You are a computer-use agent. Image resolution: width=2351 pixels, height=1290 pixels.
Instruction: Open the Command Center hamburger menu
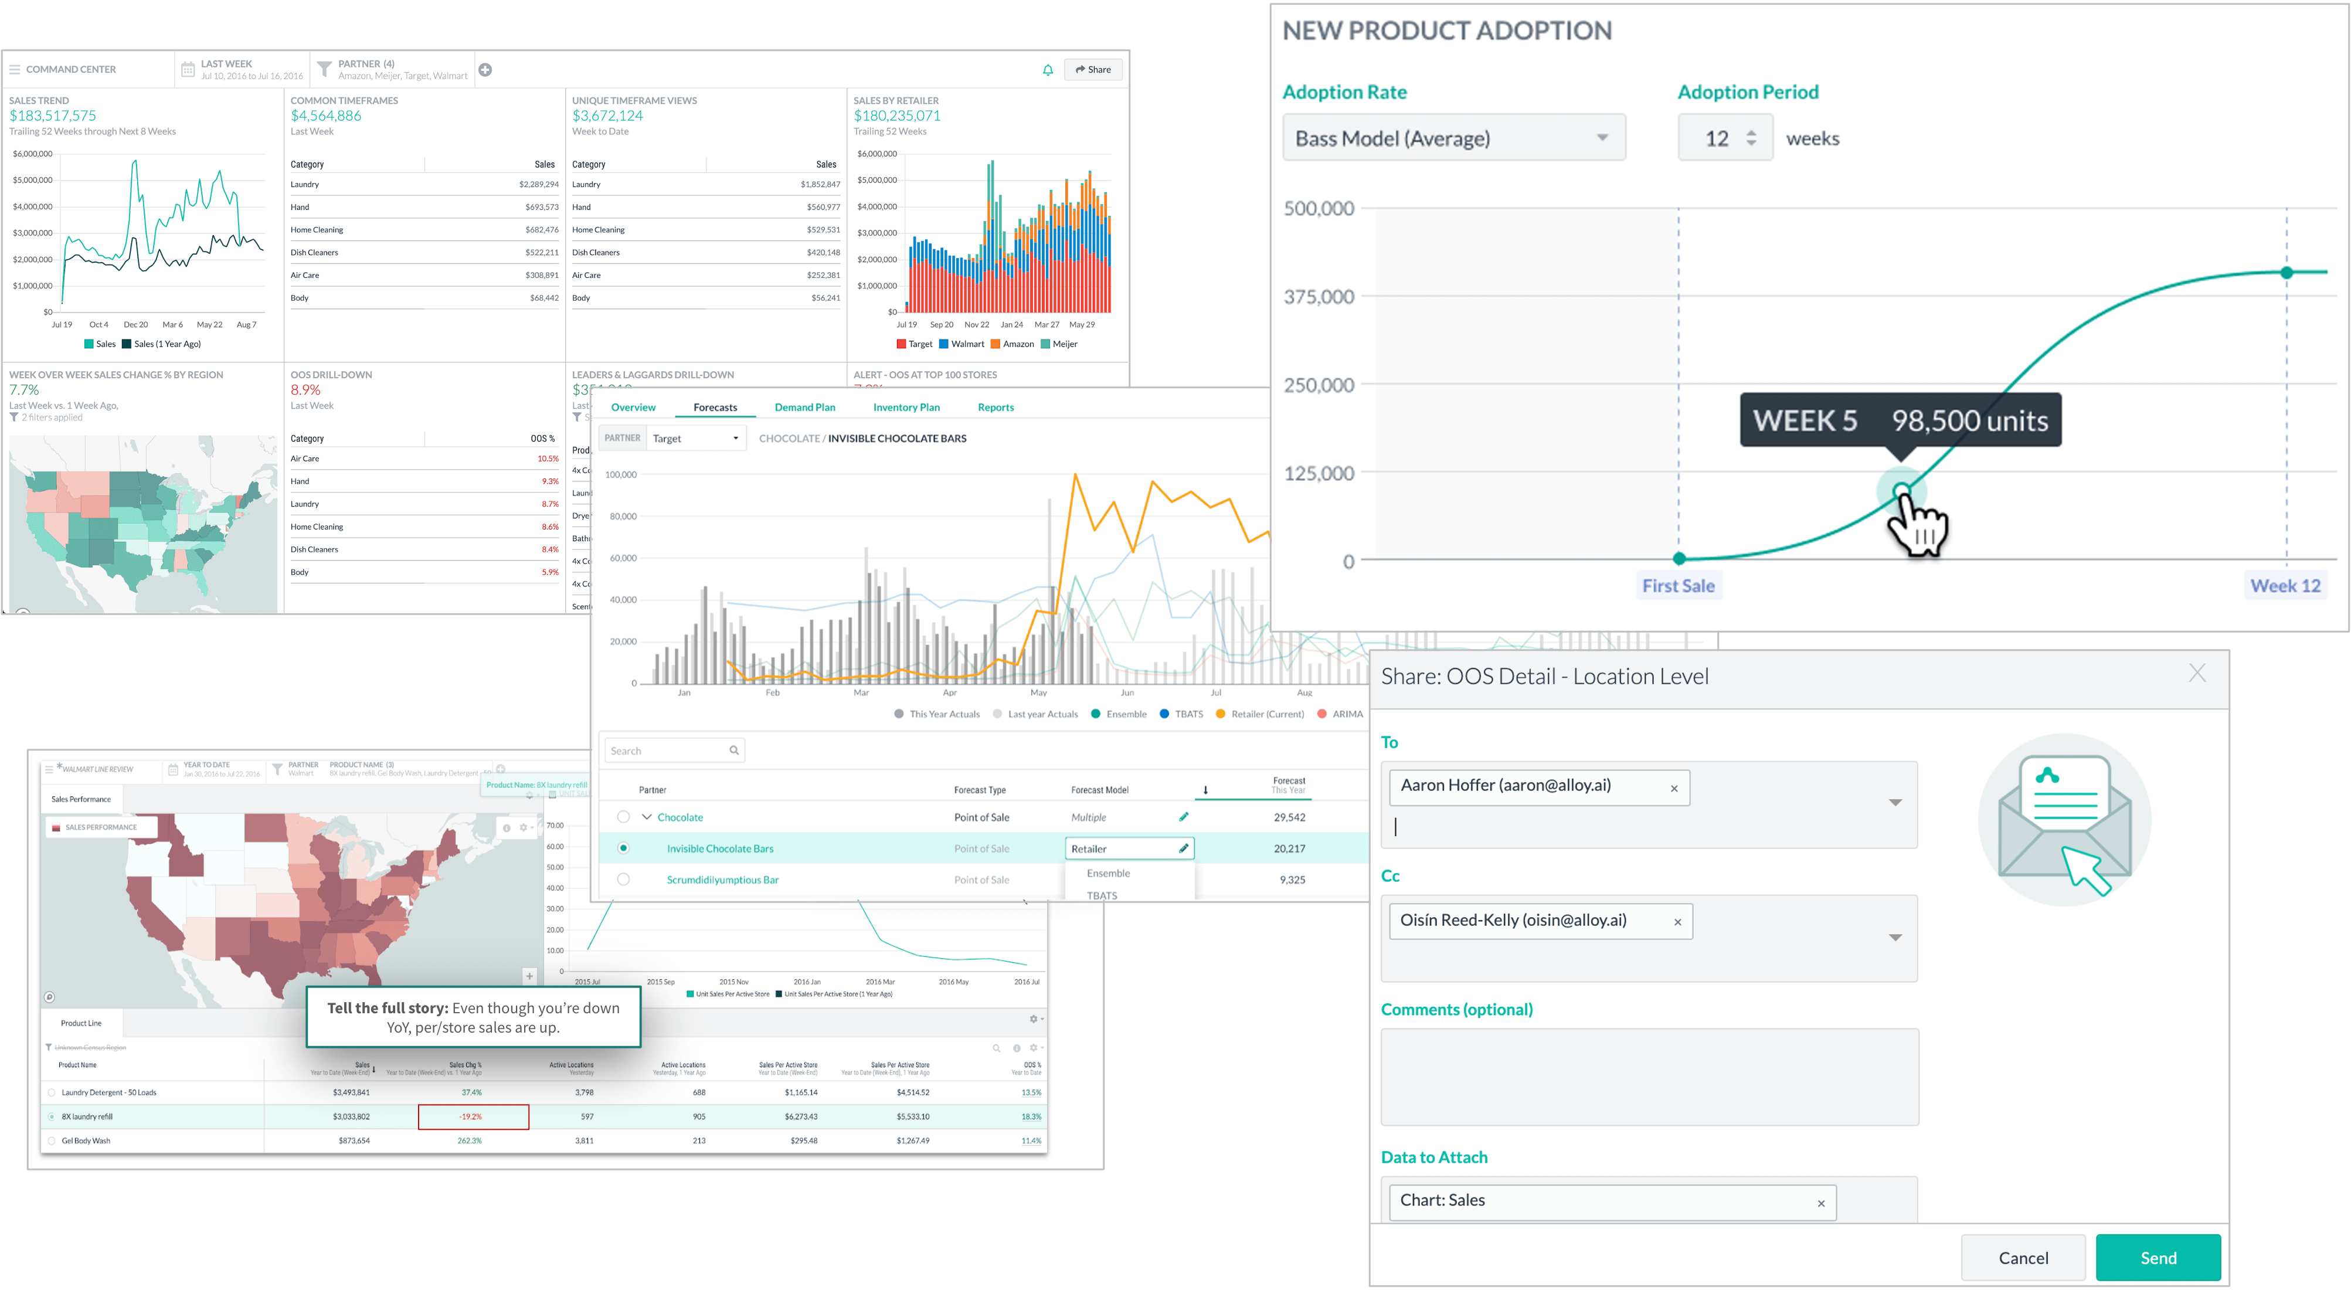[x=13, y=69]
